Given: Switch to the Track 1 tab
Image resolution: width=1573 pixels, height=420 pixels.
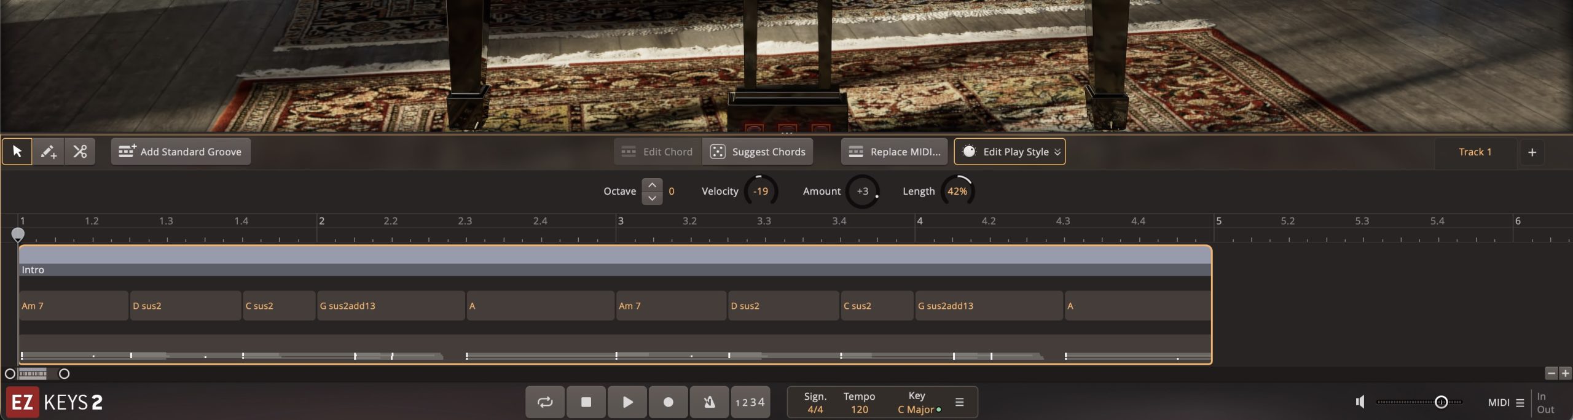Looking at the screenshot, I should pyautogui.click(x=1475, y=152).
